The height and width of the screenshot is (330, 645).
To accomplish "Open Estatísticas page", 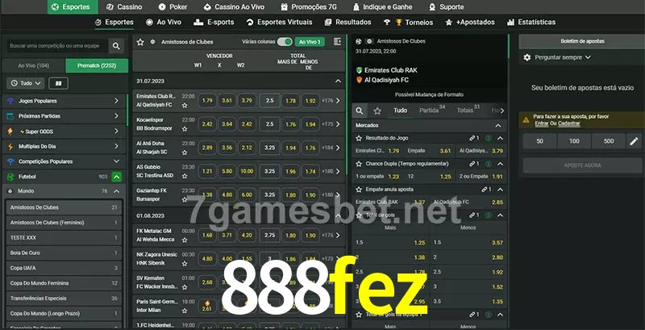I will (531, 23).
